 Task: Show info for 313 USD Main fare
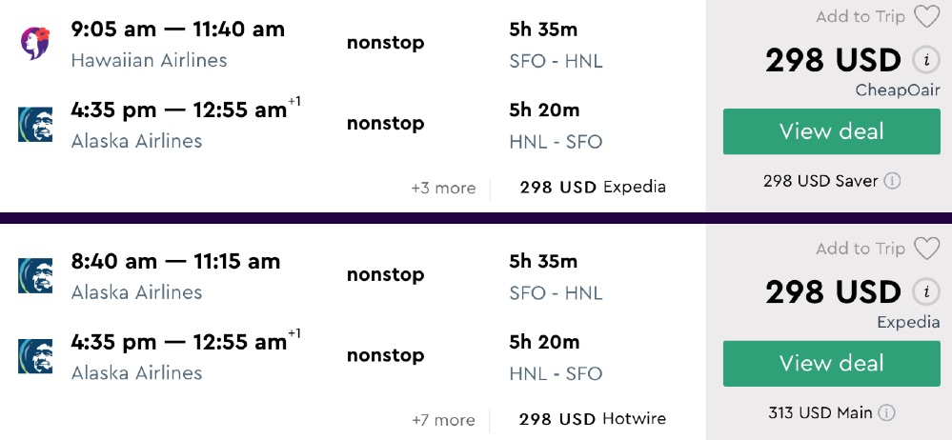[x=886, y=413]
